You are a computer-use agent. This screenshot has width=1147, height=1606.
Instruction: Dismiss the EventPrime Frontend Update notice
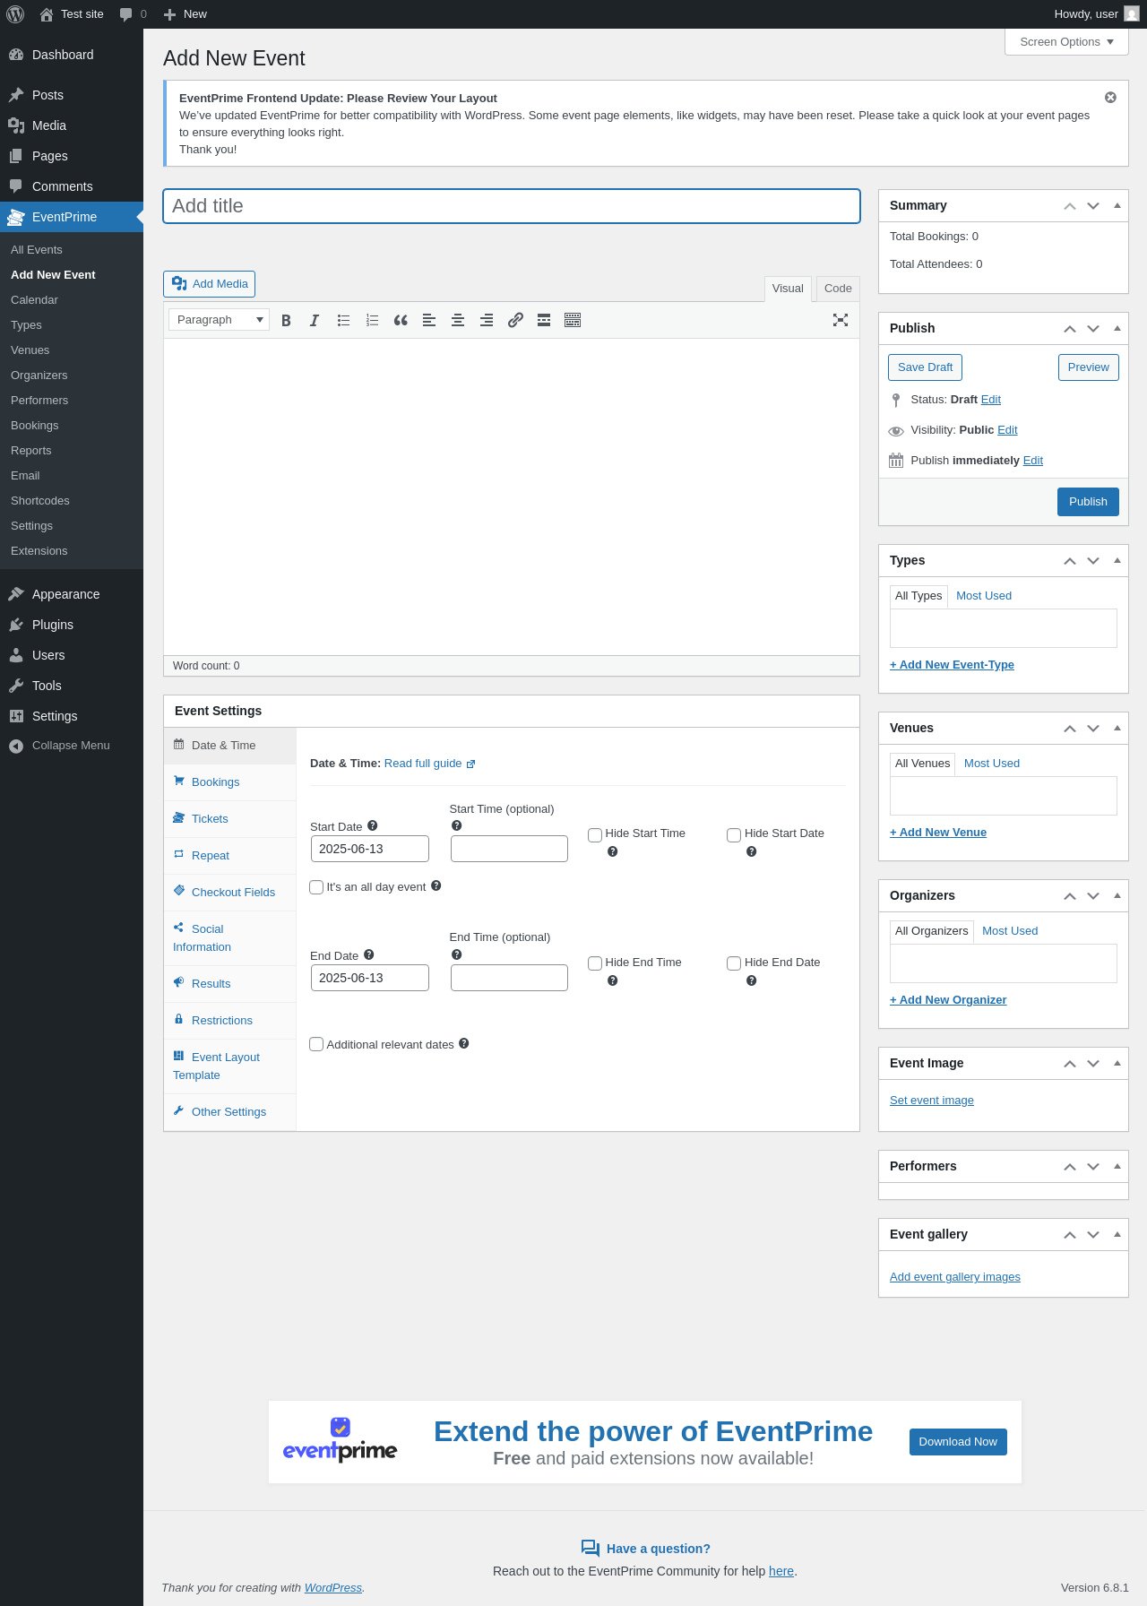[1110, 98]
